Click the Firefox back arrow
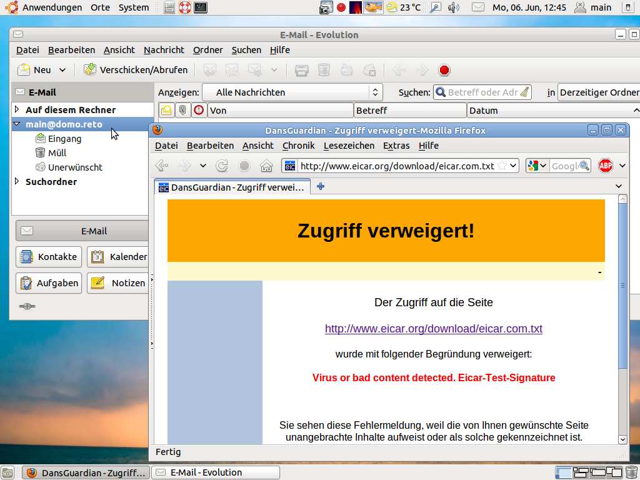 tap(162, 166)
